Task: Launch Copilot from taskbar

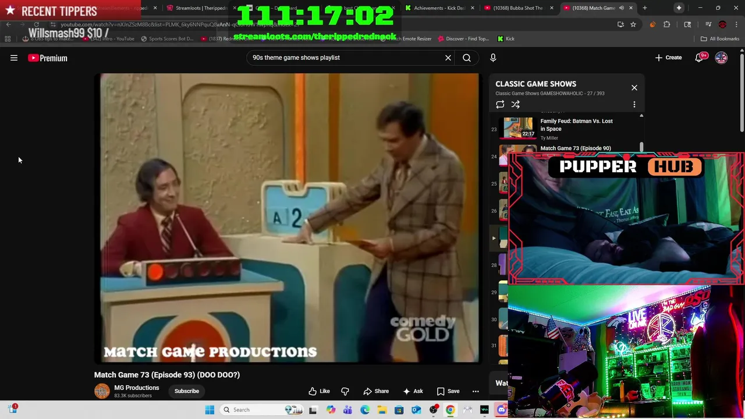Action: [x=331, y=410]
